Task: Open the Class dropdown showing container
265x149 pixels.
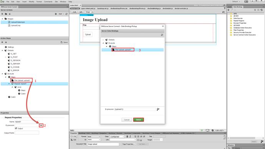Action: pos(117,136)
